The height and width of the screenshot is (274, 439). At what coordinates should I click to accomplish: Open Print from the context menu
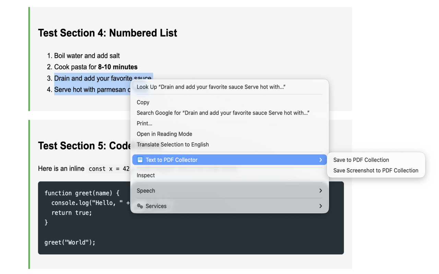144,123
